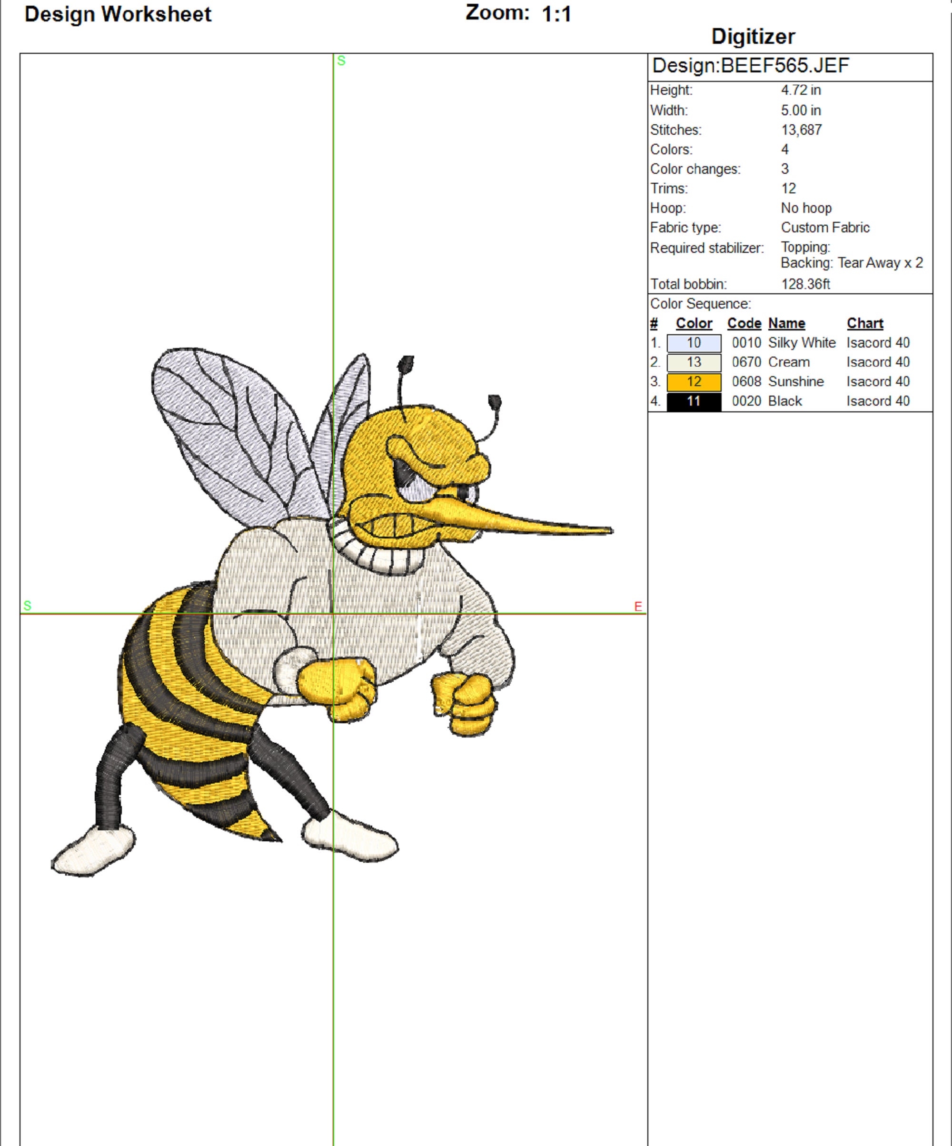The width and height of the screenshot is (952, 1146).
Task: Click the stitch count '13,687'
Action: point(802,130)
